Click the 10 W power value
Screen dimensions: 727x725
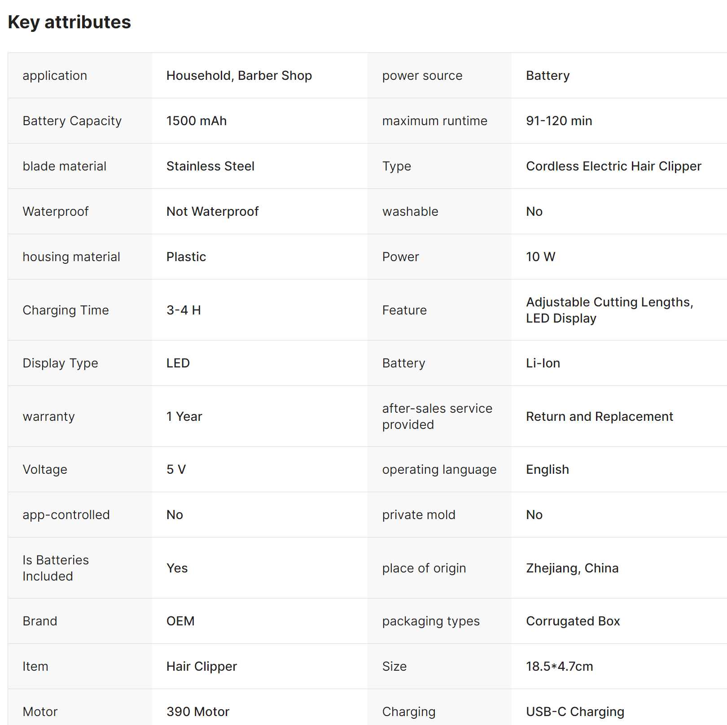coord(540,257)
